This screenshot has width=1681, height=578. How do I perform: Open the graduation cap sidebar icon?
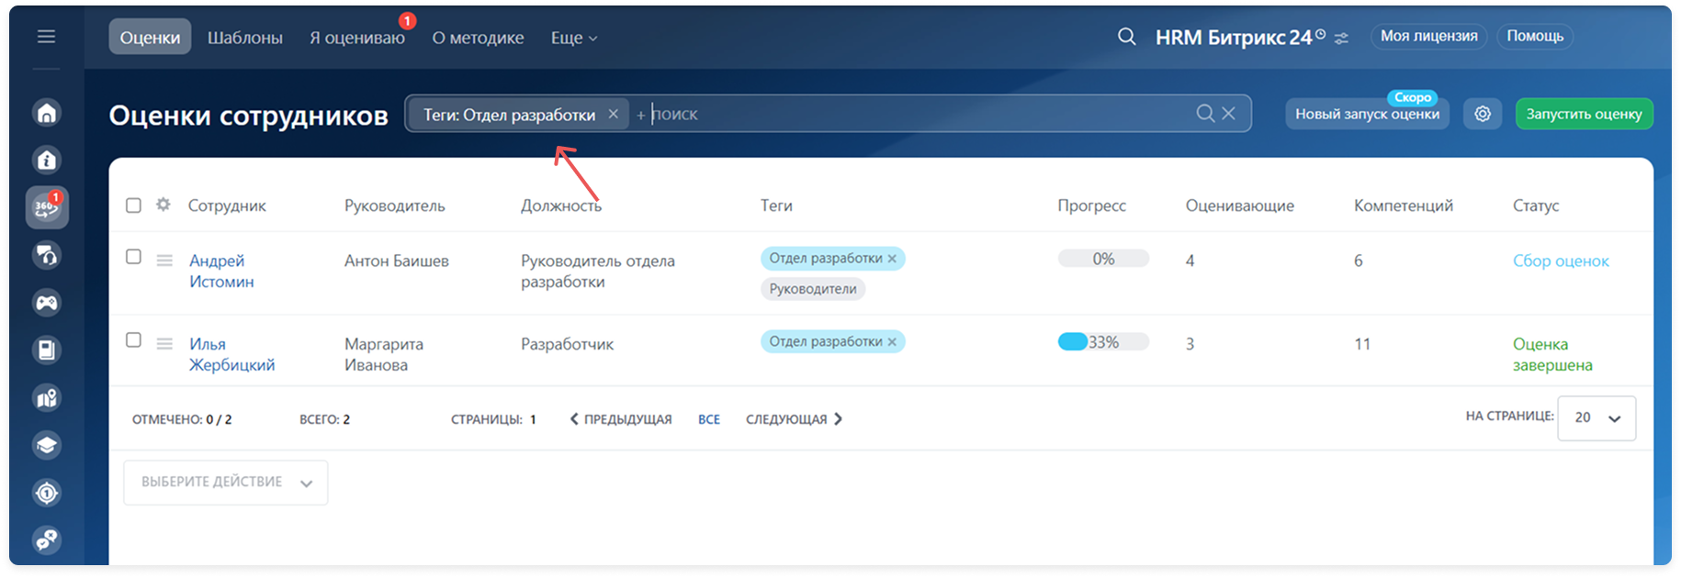pyautogui.click(x=47, y=446)
